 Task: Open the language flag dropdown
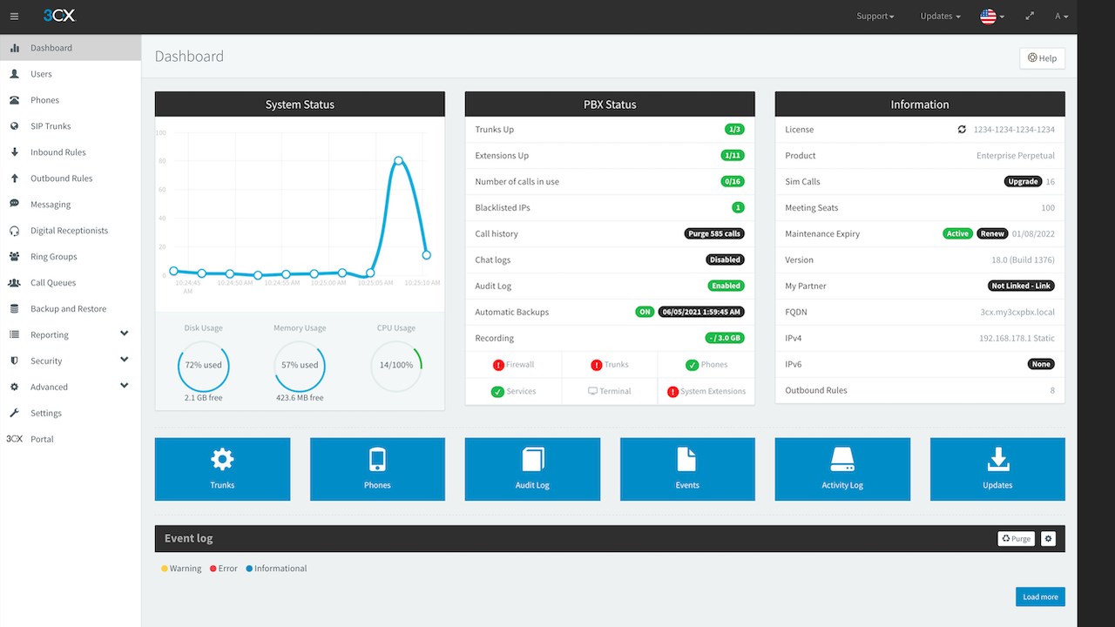[992, 17]
